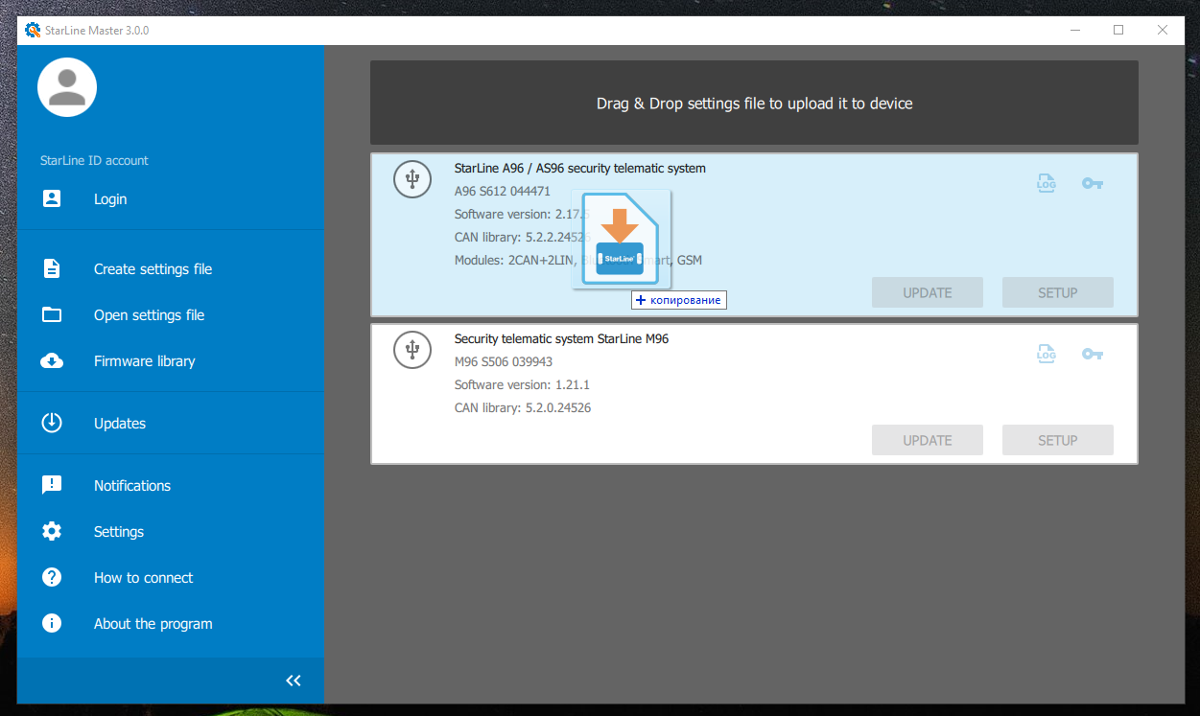Viewport: 1200px width, 716px height.
Task: Click the Settings gear icon
Action: (x=52, y=532)
